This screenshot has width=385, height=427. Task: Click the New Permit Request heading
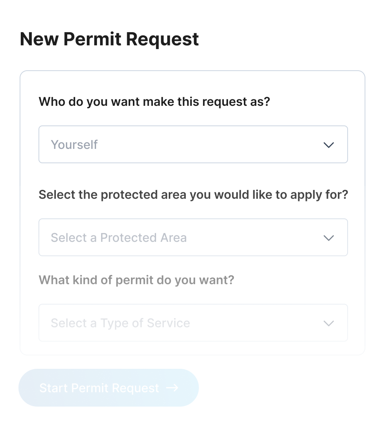pos(109,39)
